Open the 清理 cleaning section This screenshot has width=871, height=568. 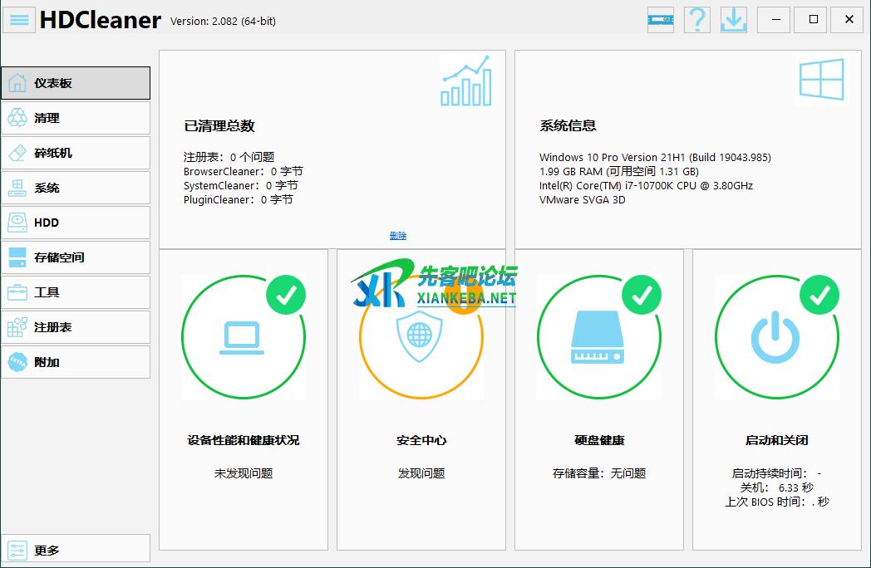tap(76, 118)
